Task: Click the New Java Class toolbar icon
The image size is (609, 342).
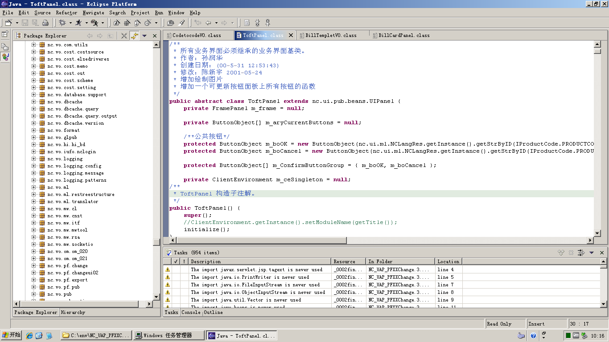Action: tap(148, 23)
